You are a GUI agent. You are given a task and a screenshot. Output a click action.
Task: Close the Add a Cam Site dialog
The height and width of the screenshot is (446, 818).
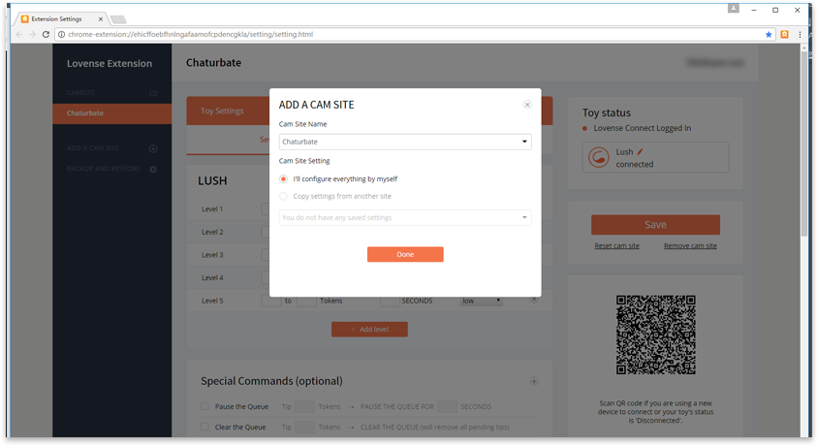[527, 105]
